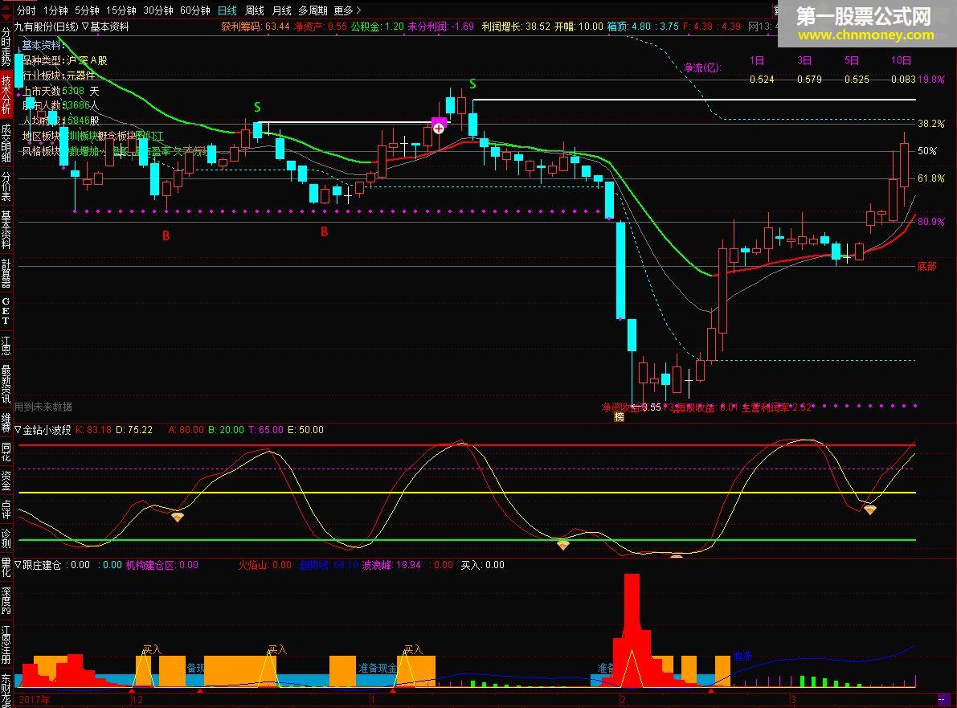Screen dimensions: 957x708
Task: Click the 10日 net flow value 0.083
Action: 903,80
